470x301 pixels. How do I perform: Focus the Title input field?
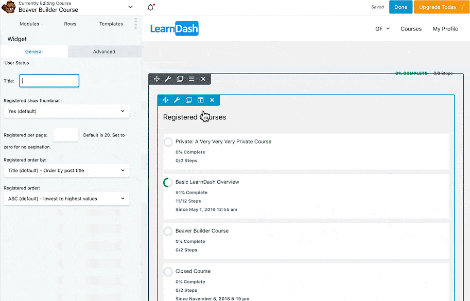[x=49, y=81]
